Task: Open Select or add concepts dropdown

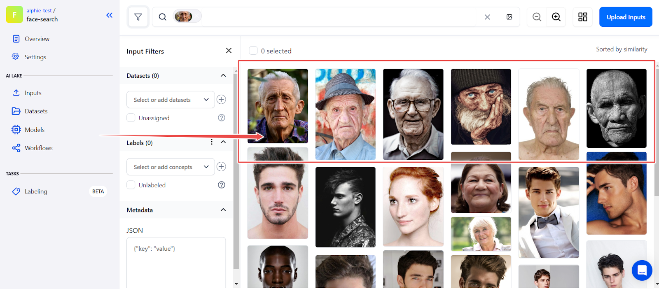Action: tap(171, 167)
